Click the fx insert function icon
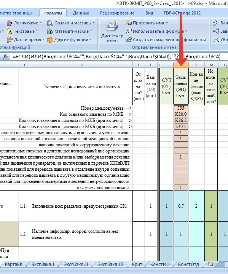 point(5,56)
